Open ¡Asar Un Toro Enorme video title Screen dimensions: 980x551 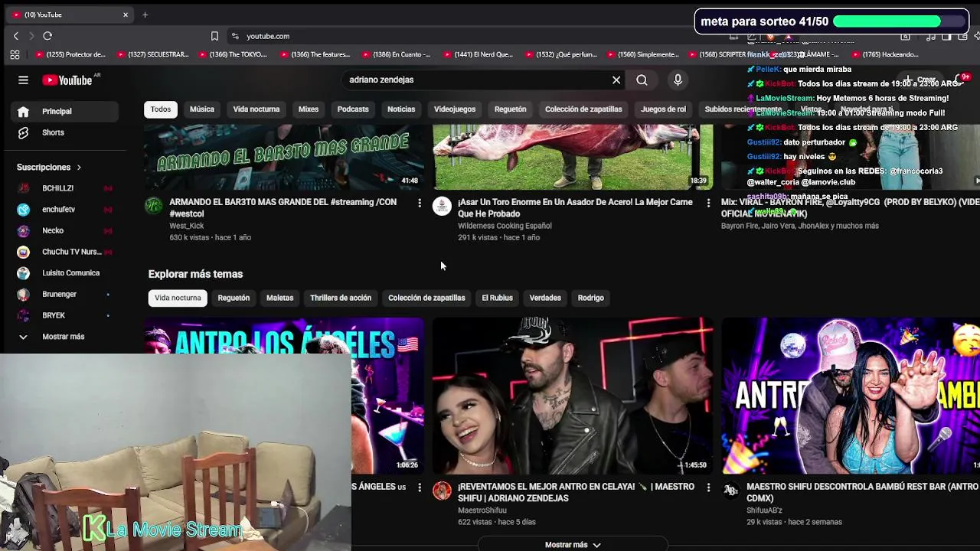575,208
